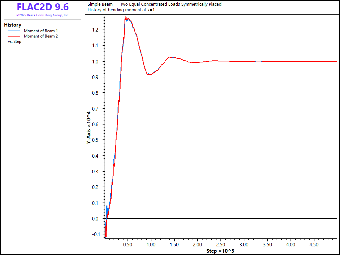The image size is (340, 255).
Task: Click the FLAC2D 9.6 logo text
Action: [x=42, y=7]
